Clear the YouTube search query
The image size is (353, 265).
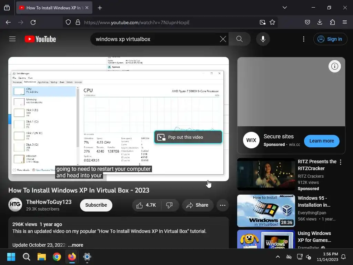click(223, 39)
